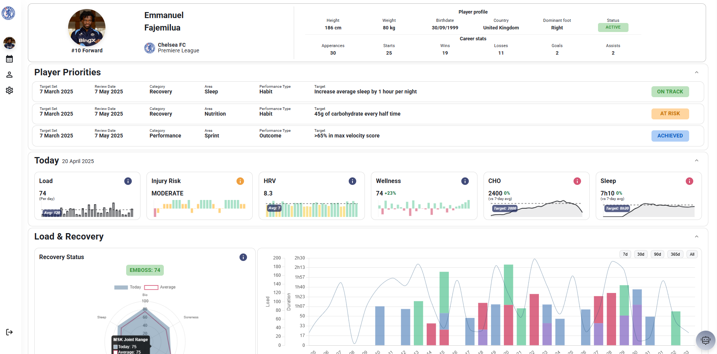The image size is (717, 354).
Task: Open the calendar icon in sidebar
Action: point(9,59)
